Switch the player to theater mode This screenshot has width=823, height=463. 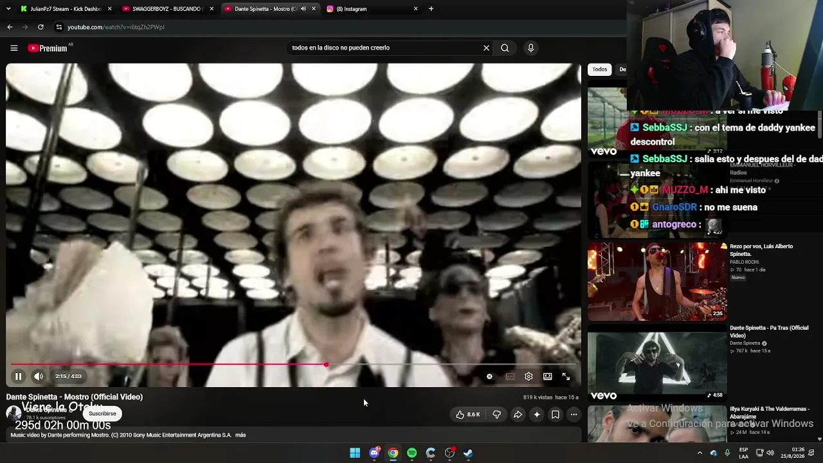pos(547,376)
